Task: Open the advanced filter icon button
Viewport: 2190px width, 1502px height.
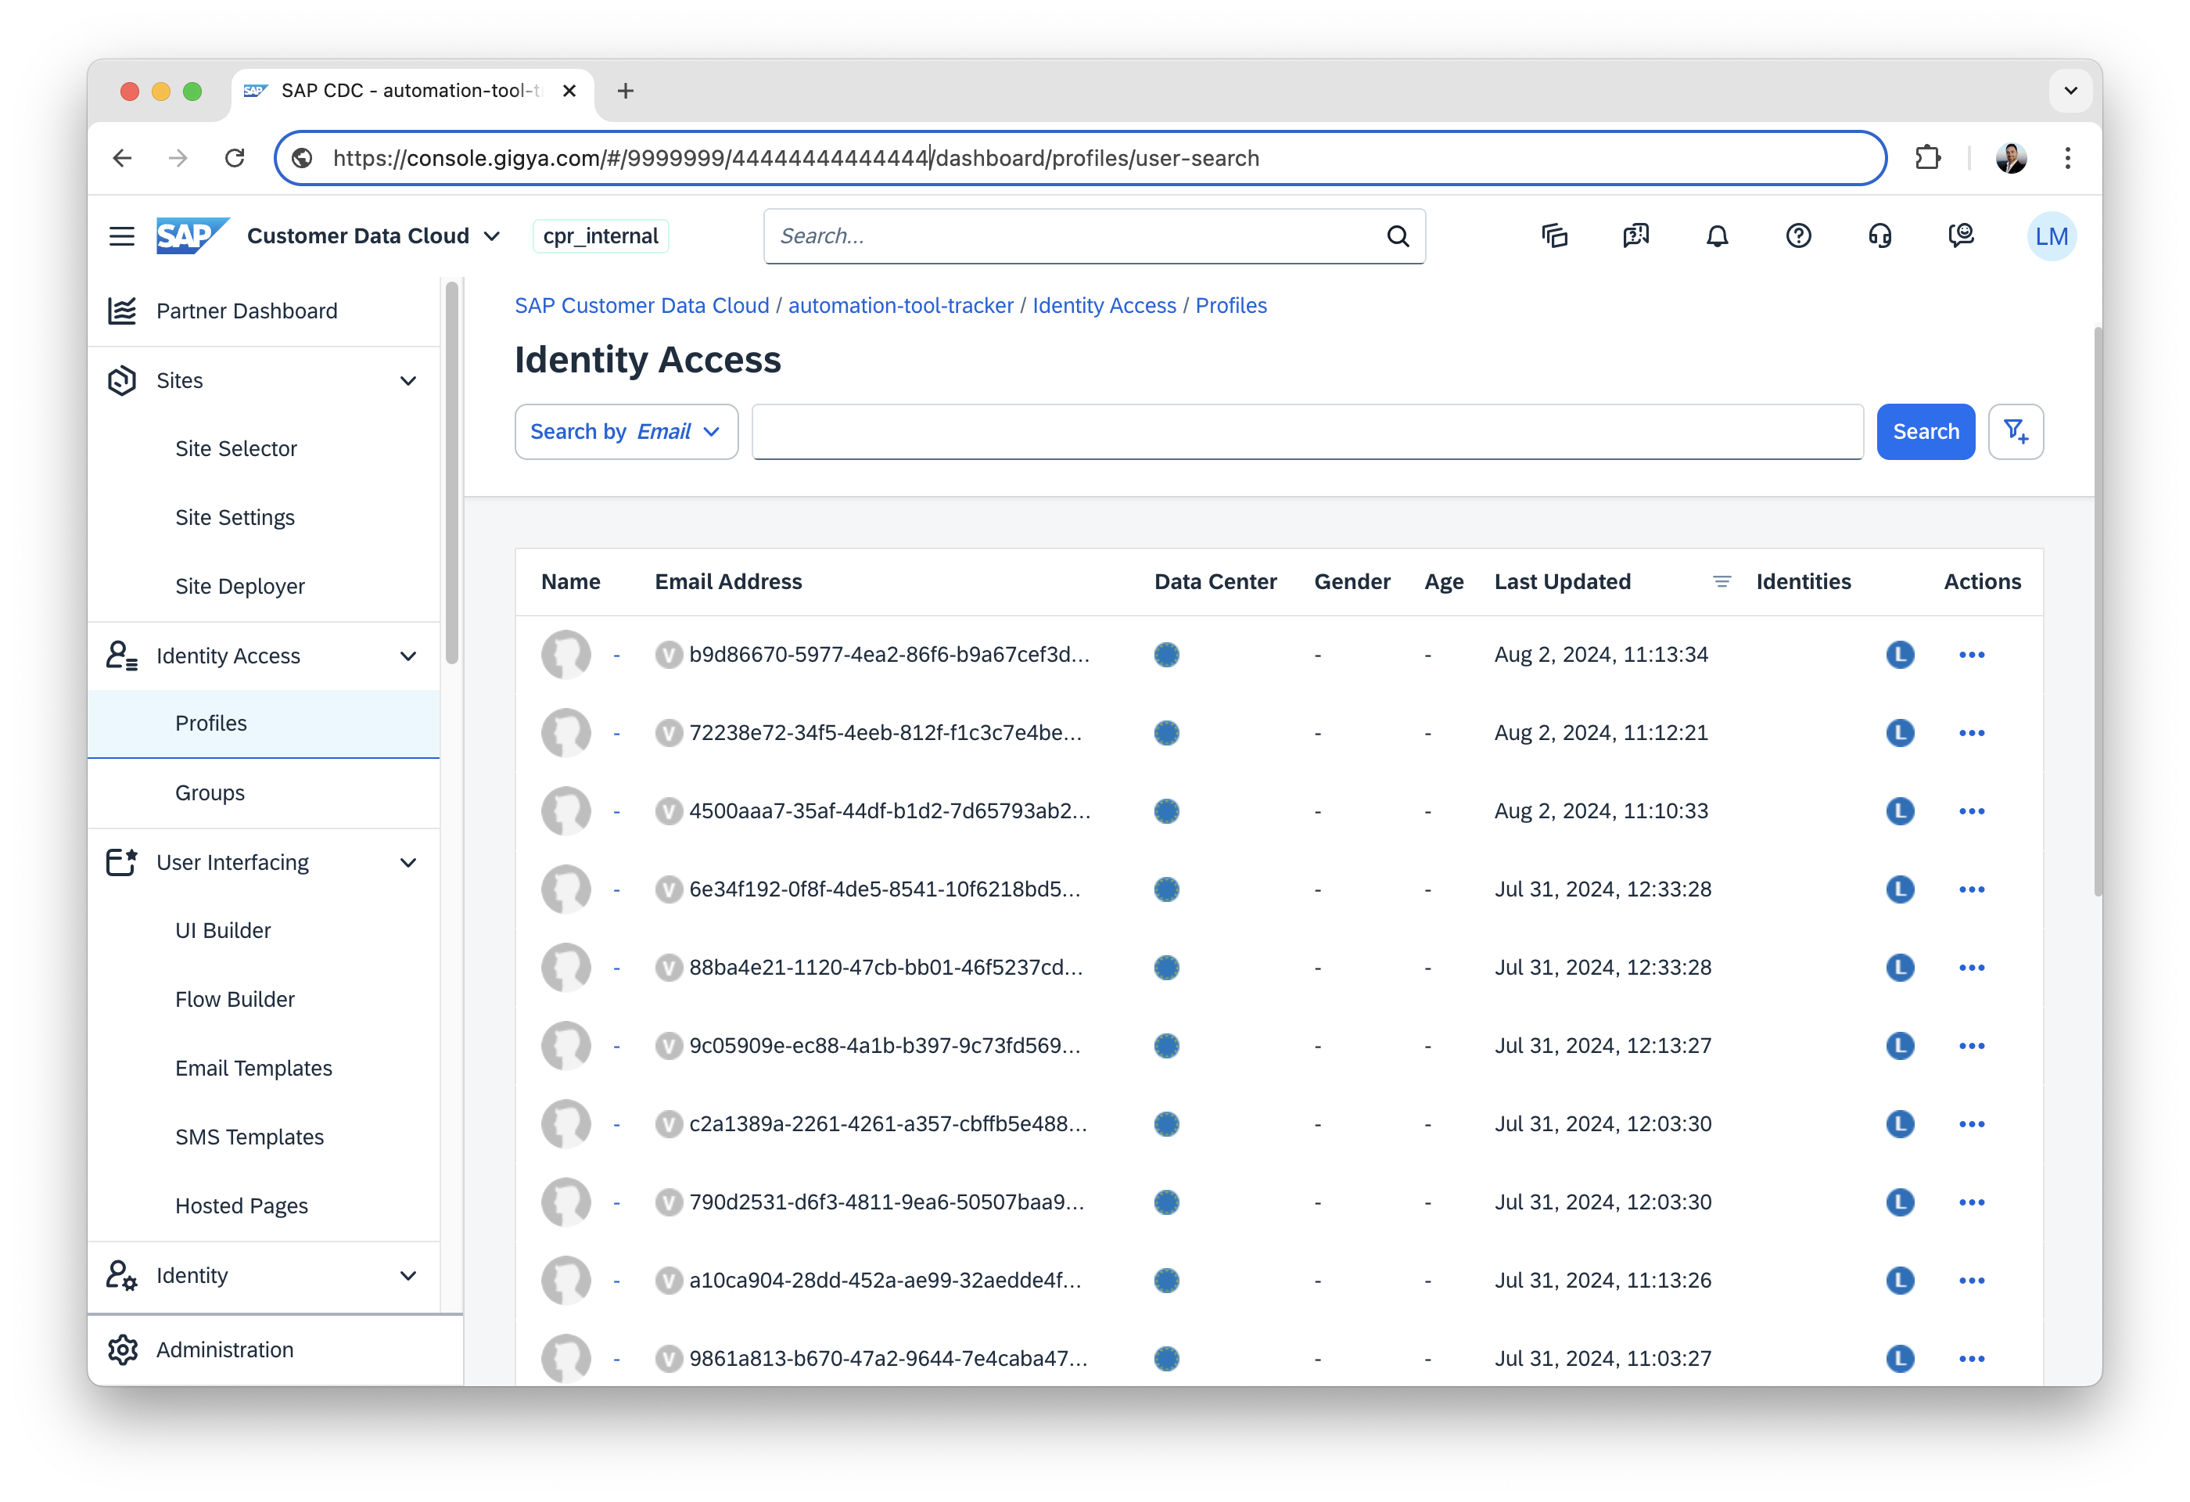Action: [2015, 432]
